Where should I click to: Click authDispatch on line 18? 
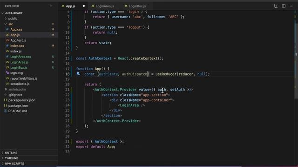135,74
